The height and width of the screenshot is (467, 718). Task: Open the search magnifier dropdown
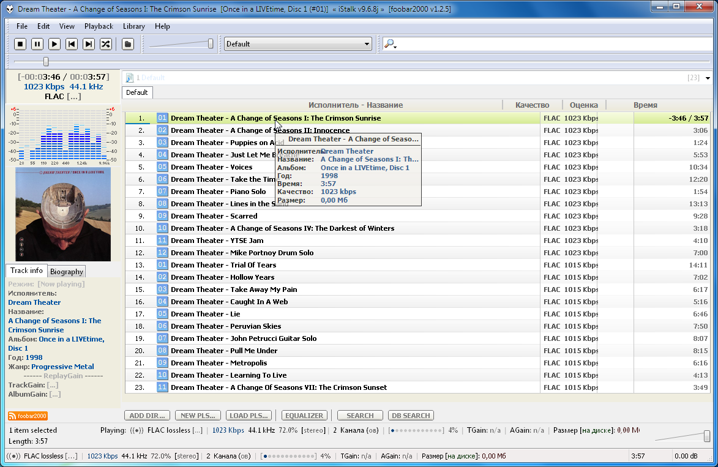click(390, 44)
